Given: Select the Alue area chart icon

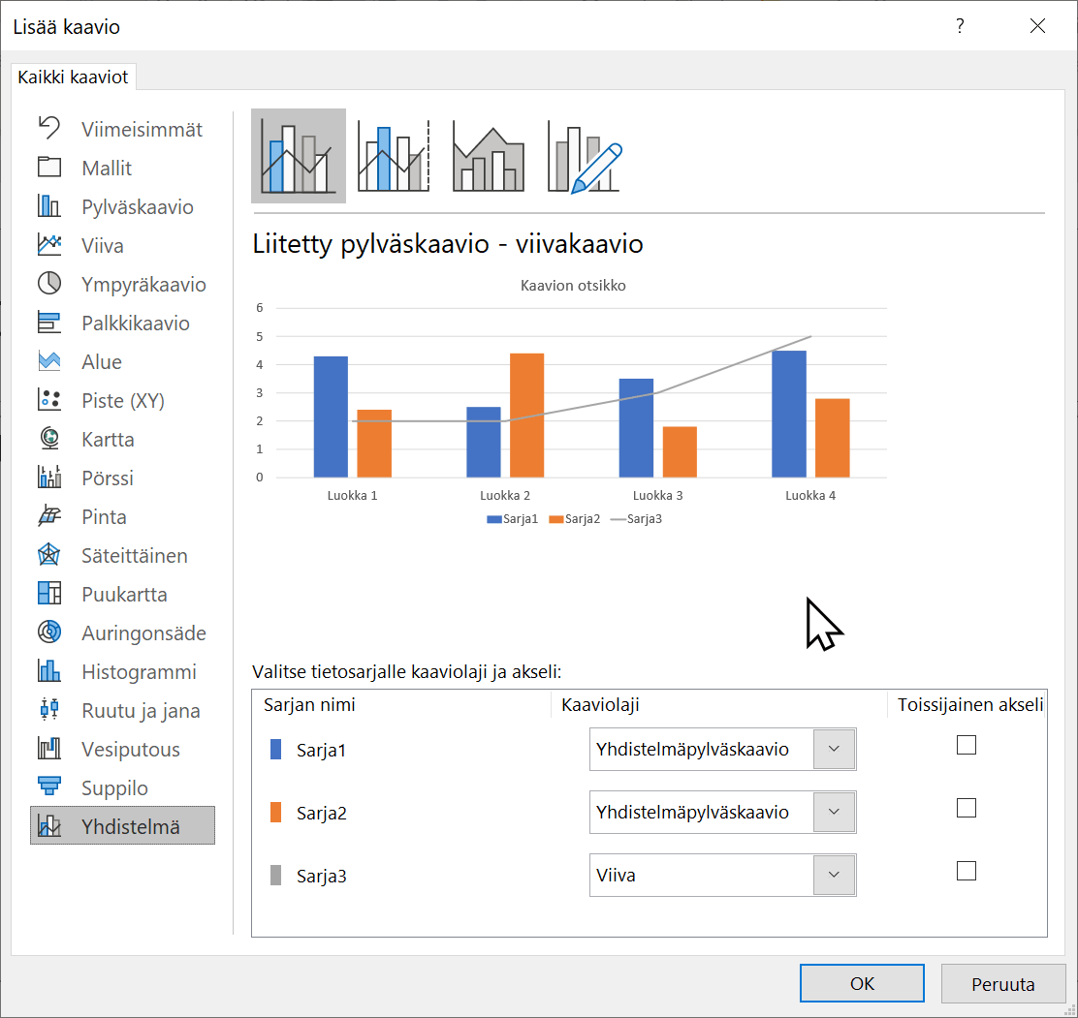Looking at the screenshot, I should point(48,360).
